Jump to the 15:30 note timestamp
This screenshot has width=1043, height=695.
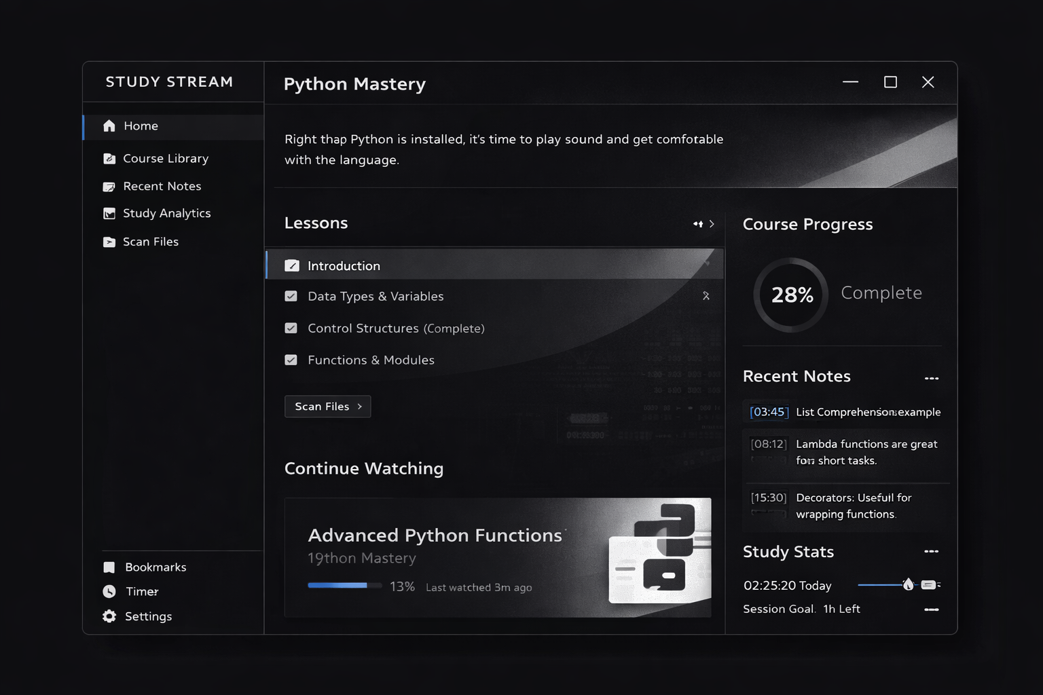click(769, 497)
